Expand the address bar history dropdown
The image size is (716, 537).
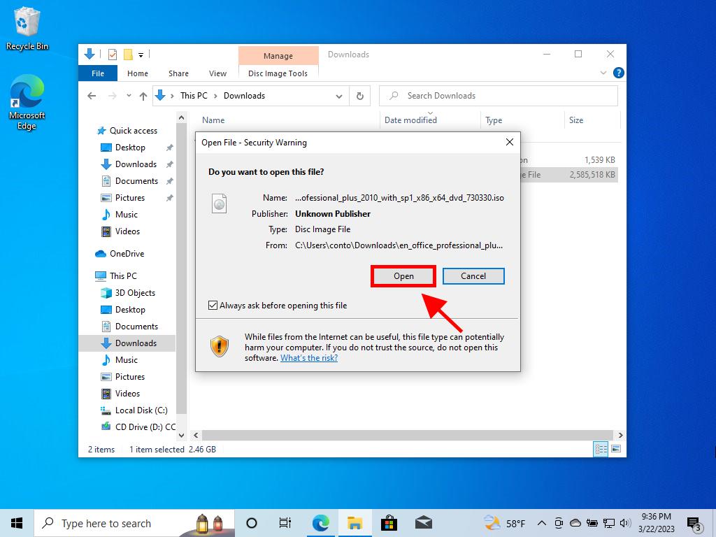(339, 96)
